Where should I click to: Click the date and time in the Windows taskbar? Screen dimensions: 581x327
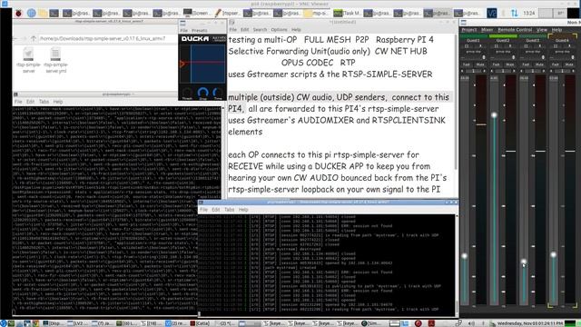[530, 323]
